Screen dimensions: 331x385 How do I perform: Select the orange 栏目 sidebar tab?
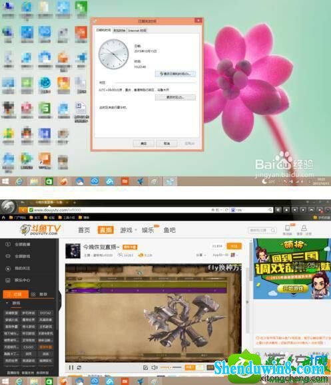click(15, 294)
